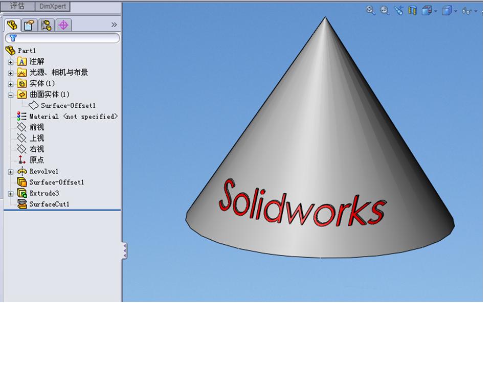Open the PropertyManager tab
Screen dimensions: 491x368
pos(29,25)
